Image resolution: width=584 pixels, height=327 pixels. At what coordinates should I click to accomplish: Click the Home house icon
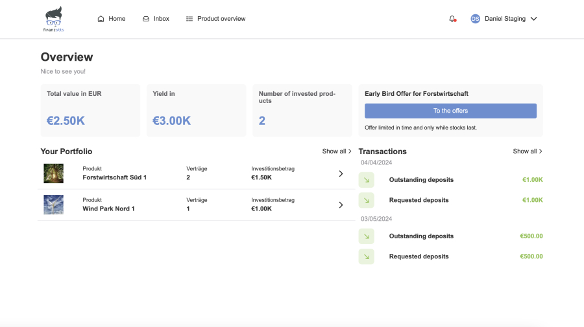click(x=101, y=19)
